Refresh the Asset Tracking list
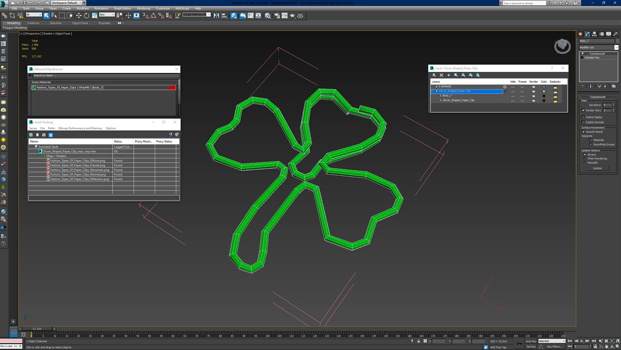Viewport: 621px width, 350px height. pyautogui.click(x=31, y=135)
